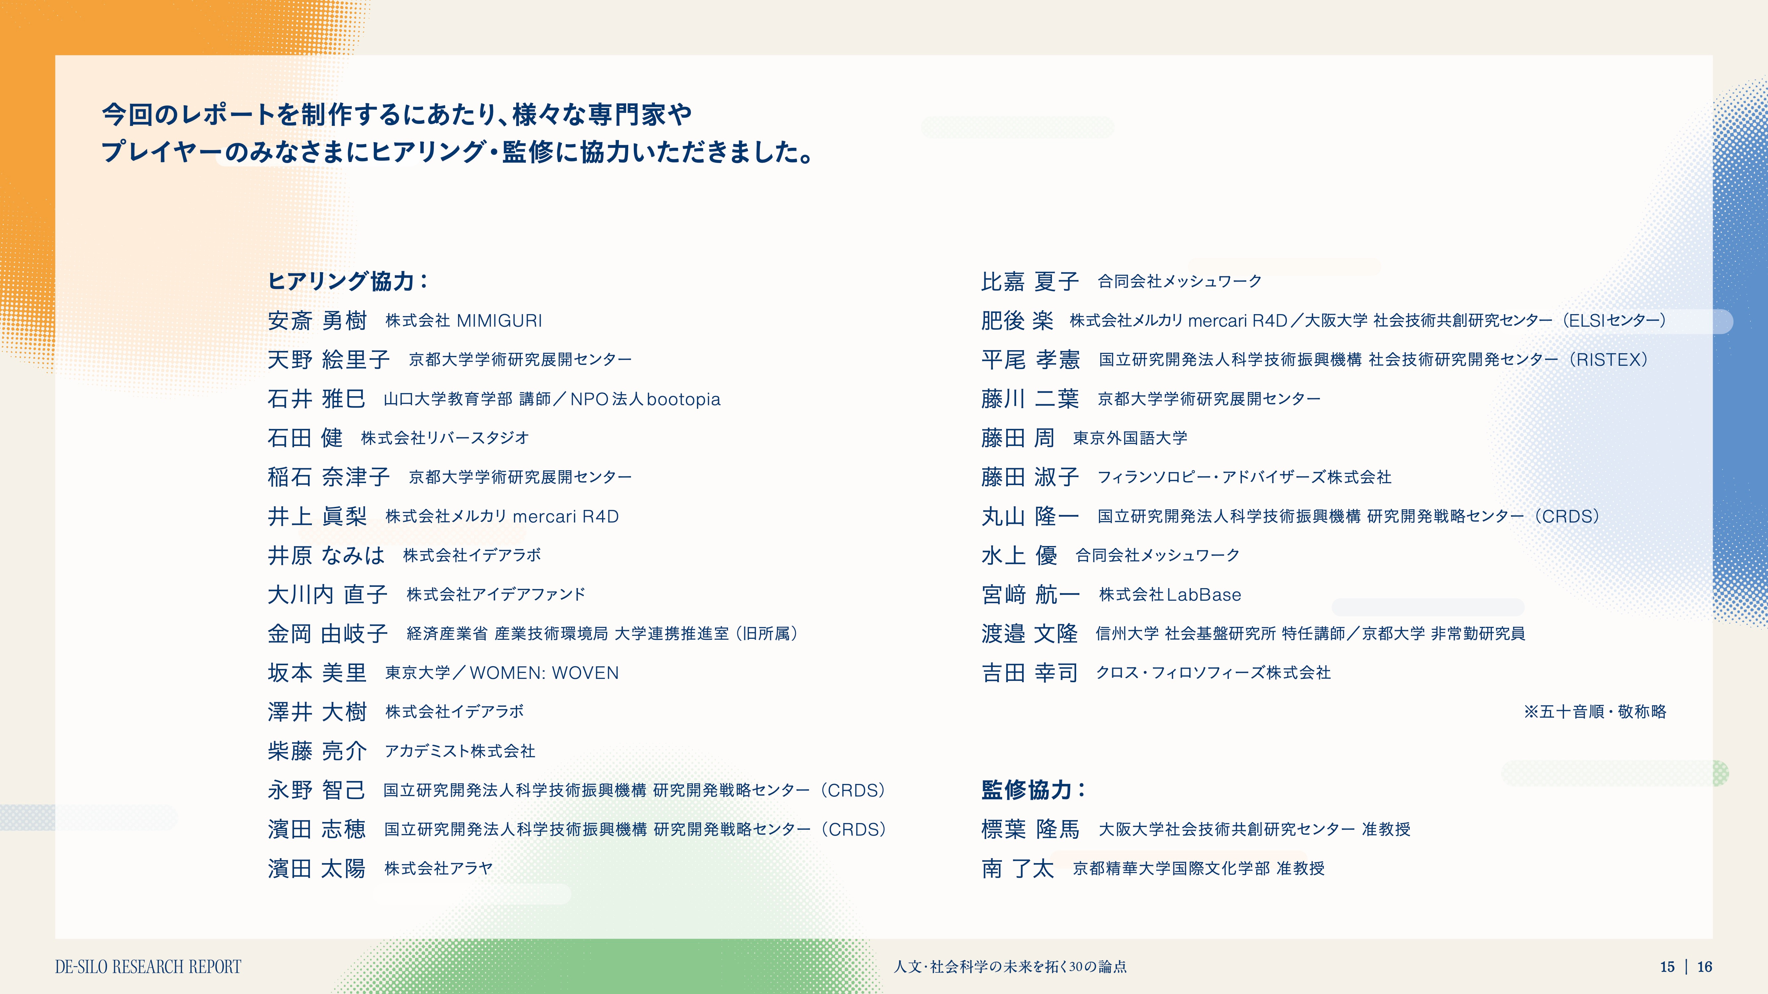
Task: Click the affiliation 株式会社 MIMIGURI
Action: point(463,320)
